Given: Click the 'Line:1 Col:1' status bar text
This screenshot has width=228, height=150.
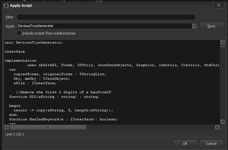Looking at the screenshot, I should (15, 134).
